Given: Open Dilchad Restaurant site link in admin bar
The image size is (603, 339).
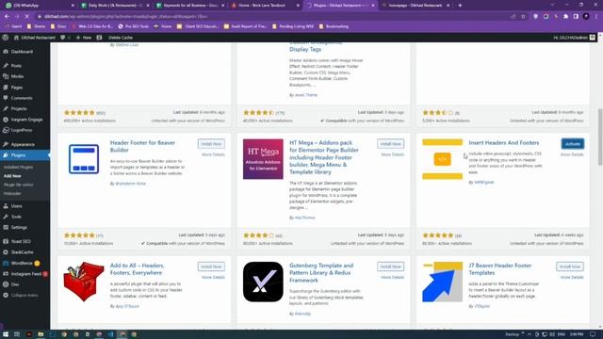Looking at the screenshot, I should tap(35, 38).
